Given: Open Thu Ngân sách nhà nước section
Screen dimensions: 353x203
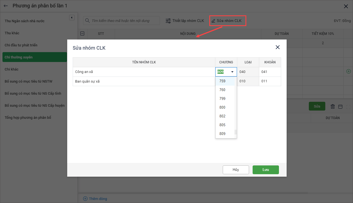Looking at the screenshot, I should click(25, 21).
